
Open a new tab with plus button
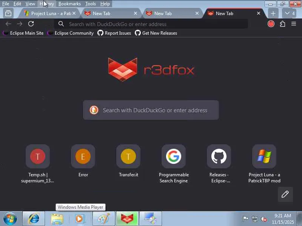pos(273,14)
